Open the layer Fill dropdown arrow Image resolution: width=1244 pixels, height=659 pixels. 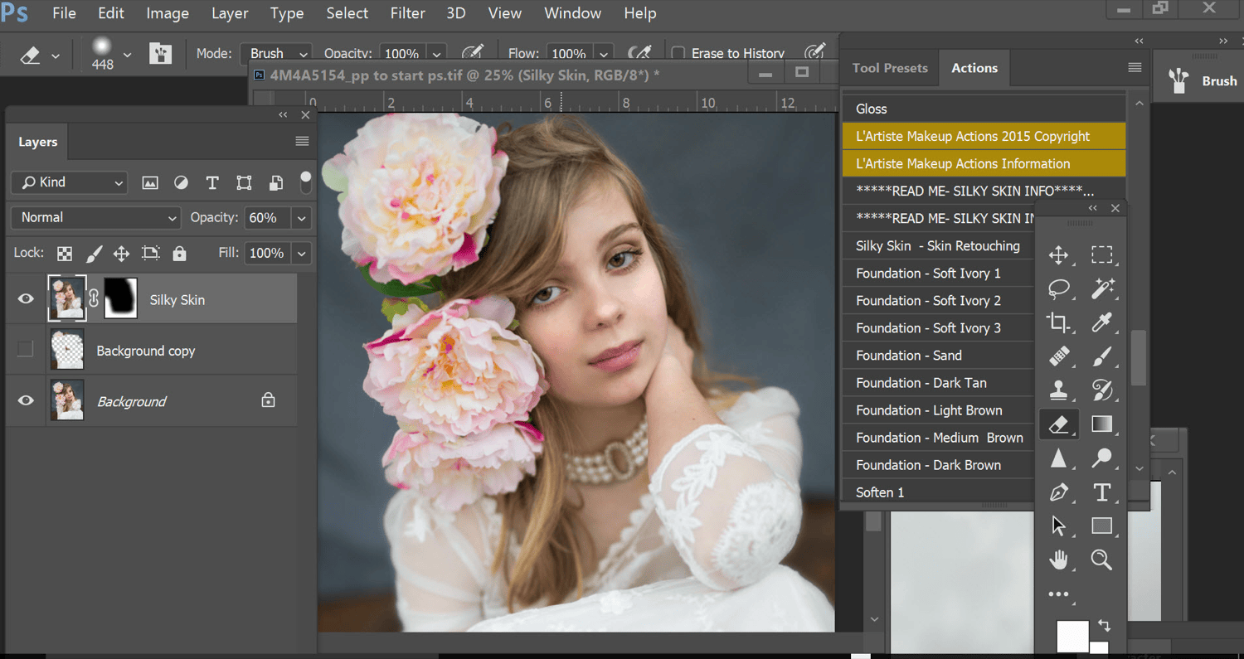(302, 253)
